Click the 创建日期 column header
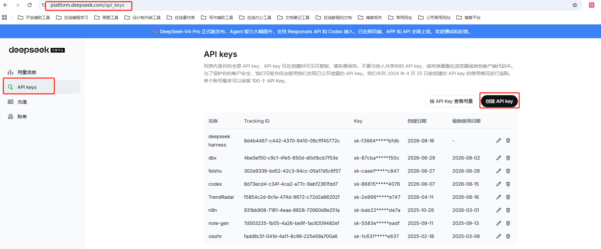The width and height of the screenshot is (601, 249). click(x=417, y=121)
